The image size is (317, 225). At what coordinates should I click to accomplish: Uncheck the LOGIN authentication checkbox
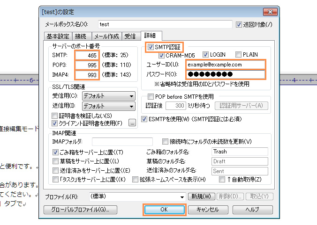[205, 54]
